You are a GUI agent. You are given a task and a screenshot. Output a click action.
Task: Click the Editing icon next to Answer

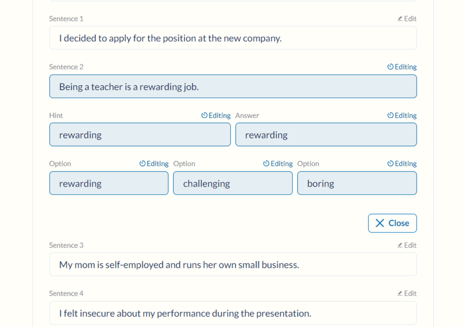click(390, 115)
